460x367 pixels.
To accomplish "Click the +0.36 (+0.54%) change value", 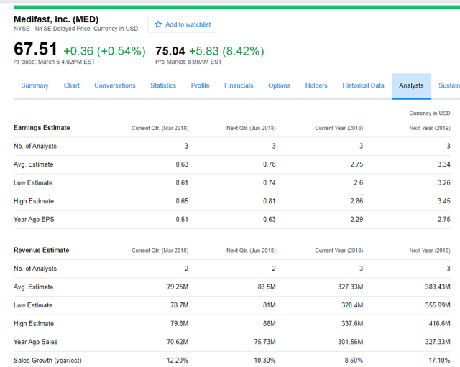I will click(x=104, y=51).
